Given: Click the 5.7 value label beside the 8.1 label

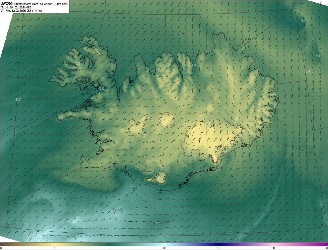Looking at the screenshot, I should pyautogui.click(x=157, y=222).
